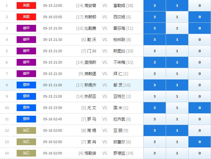
Task: Click the 德甲 league tag for 勒沃 match
Action: point(26,40)
